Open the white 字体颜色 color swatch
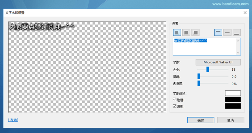Screen dimensions: 252x133 tap(233, 93)
